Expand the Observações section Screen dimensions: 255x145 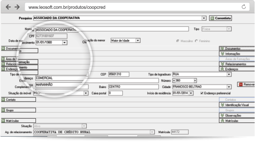tap(237, 116)
